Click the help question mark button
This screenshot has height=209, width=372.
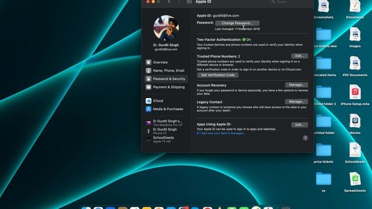(305, 138)
